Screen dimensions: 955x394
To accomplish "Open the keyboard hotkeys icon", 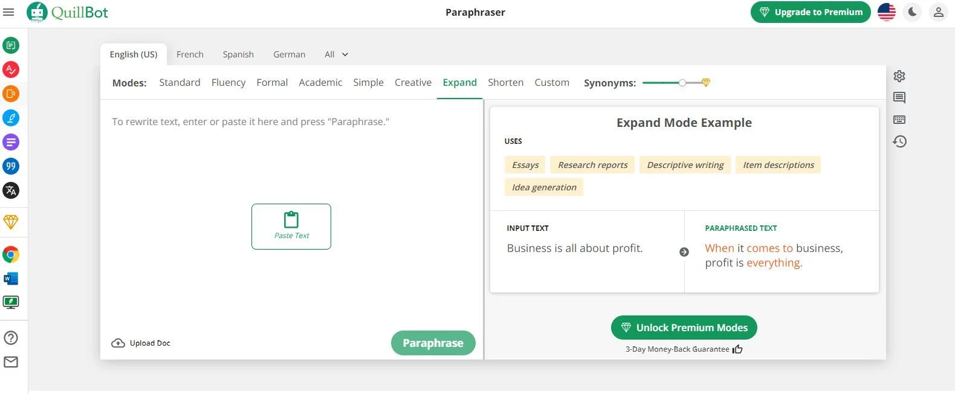I will (x=899, y=120).
